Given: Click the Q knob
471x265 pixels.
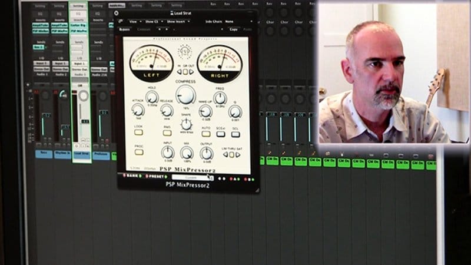Looking at the screenshot, I should (235, 112).
